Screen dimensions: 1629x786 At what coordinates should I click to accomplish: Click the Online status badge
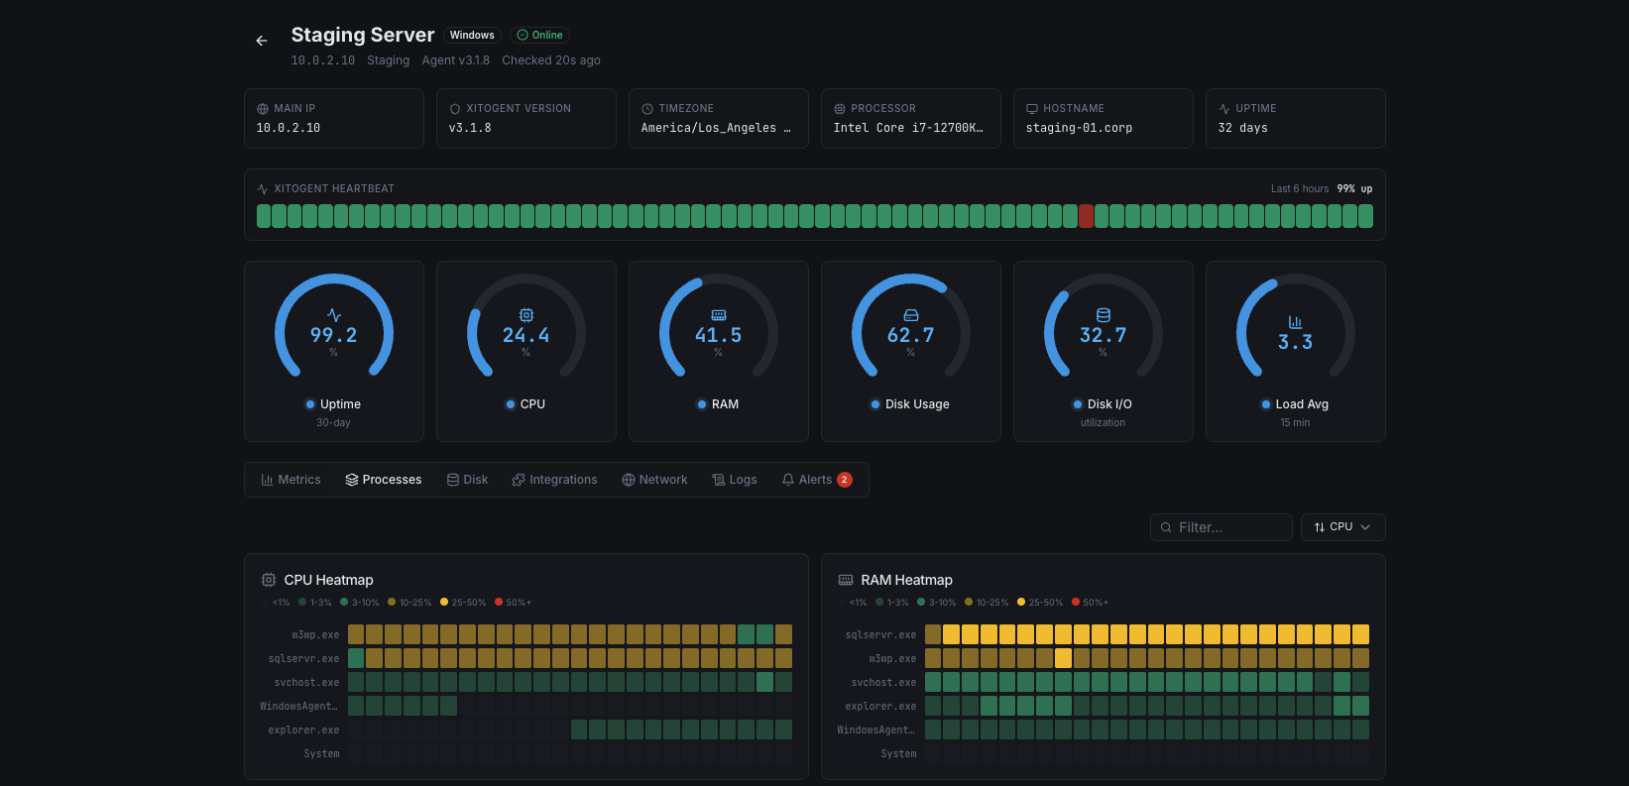click(540, 35)
